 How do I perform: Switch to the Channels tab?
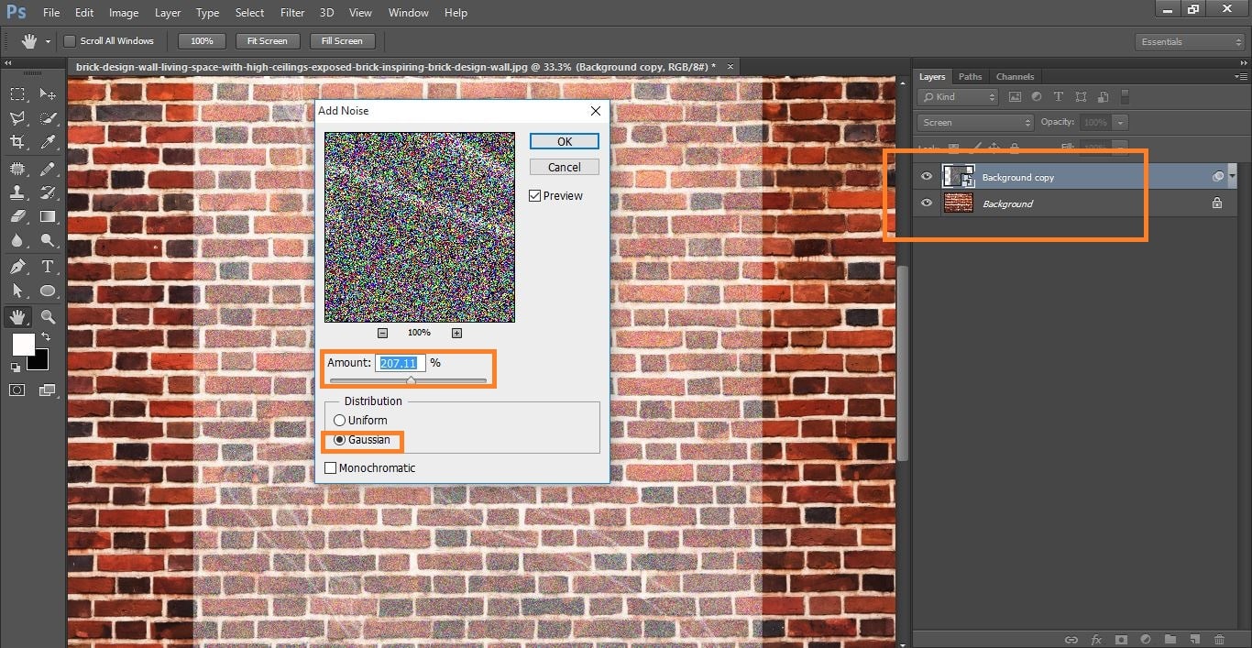point(1015,76)
